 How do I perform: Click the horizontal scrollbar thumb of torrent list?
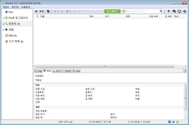[105, 66]
